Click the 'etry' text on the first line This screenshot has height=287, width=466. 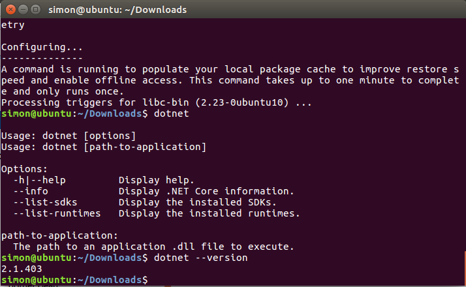(x=13, y=25)
